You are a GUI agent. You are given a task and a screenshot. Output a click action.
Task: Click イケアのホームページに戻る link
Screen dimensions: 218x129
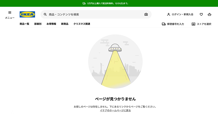[x=115, y=110]
